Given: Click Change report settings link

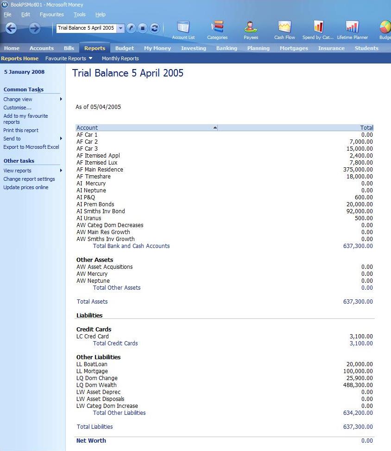Looking at the screenshot, I should 29,179.
